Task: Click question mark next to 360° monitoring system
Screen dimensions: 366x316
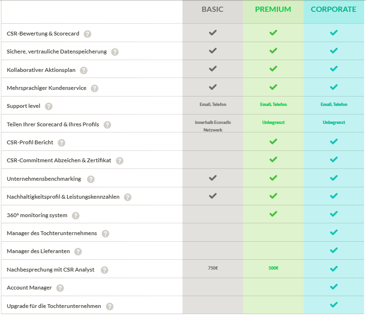Action: pyautogui.click(x=76, y=216)
